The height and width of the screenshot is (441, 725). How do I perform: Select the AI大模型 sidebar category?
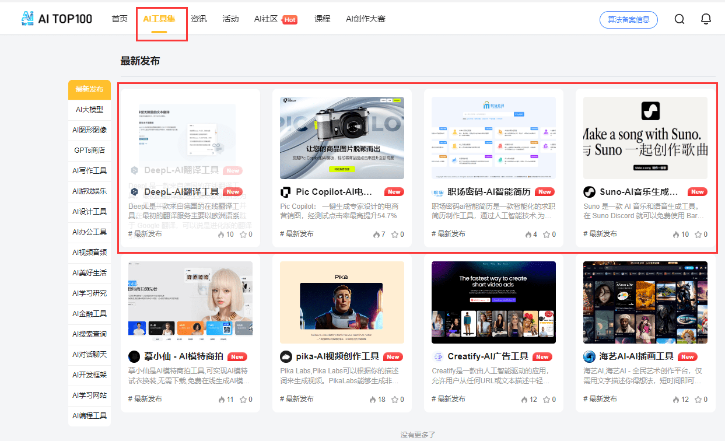[89, 110]
